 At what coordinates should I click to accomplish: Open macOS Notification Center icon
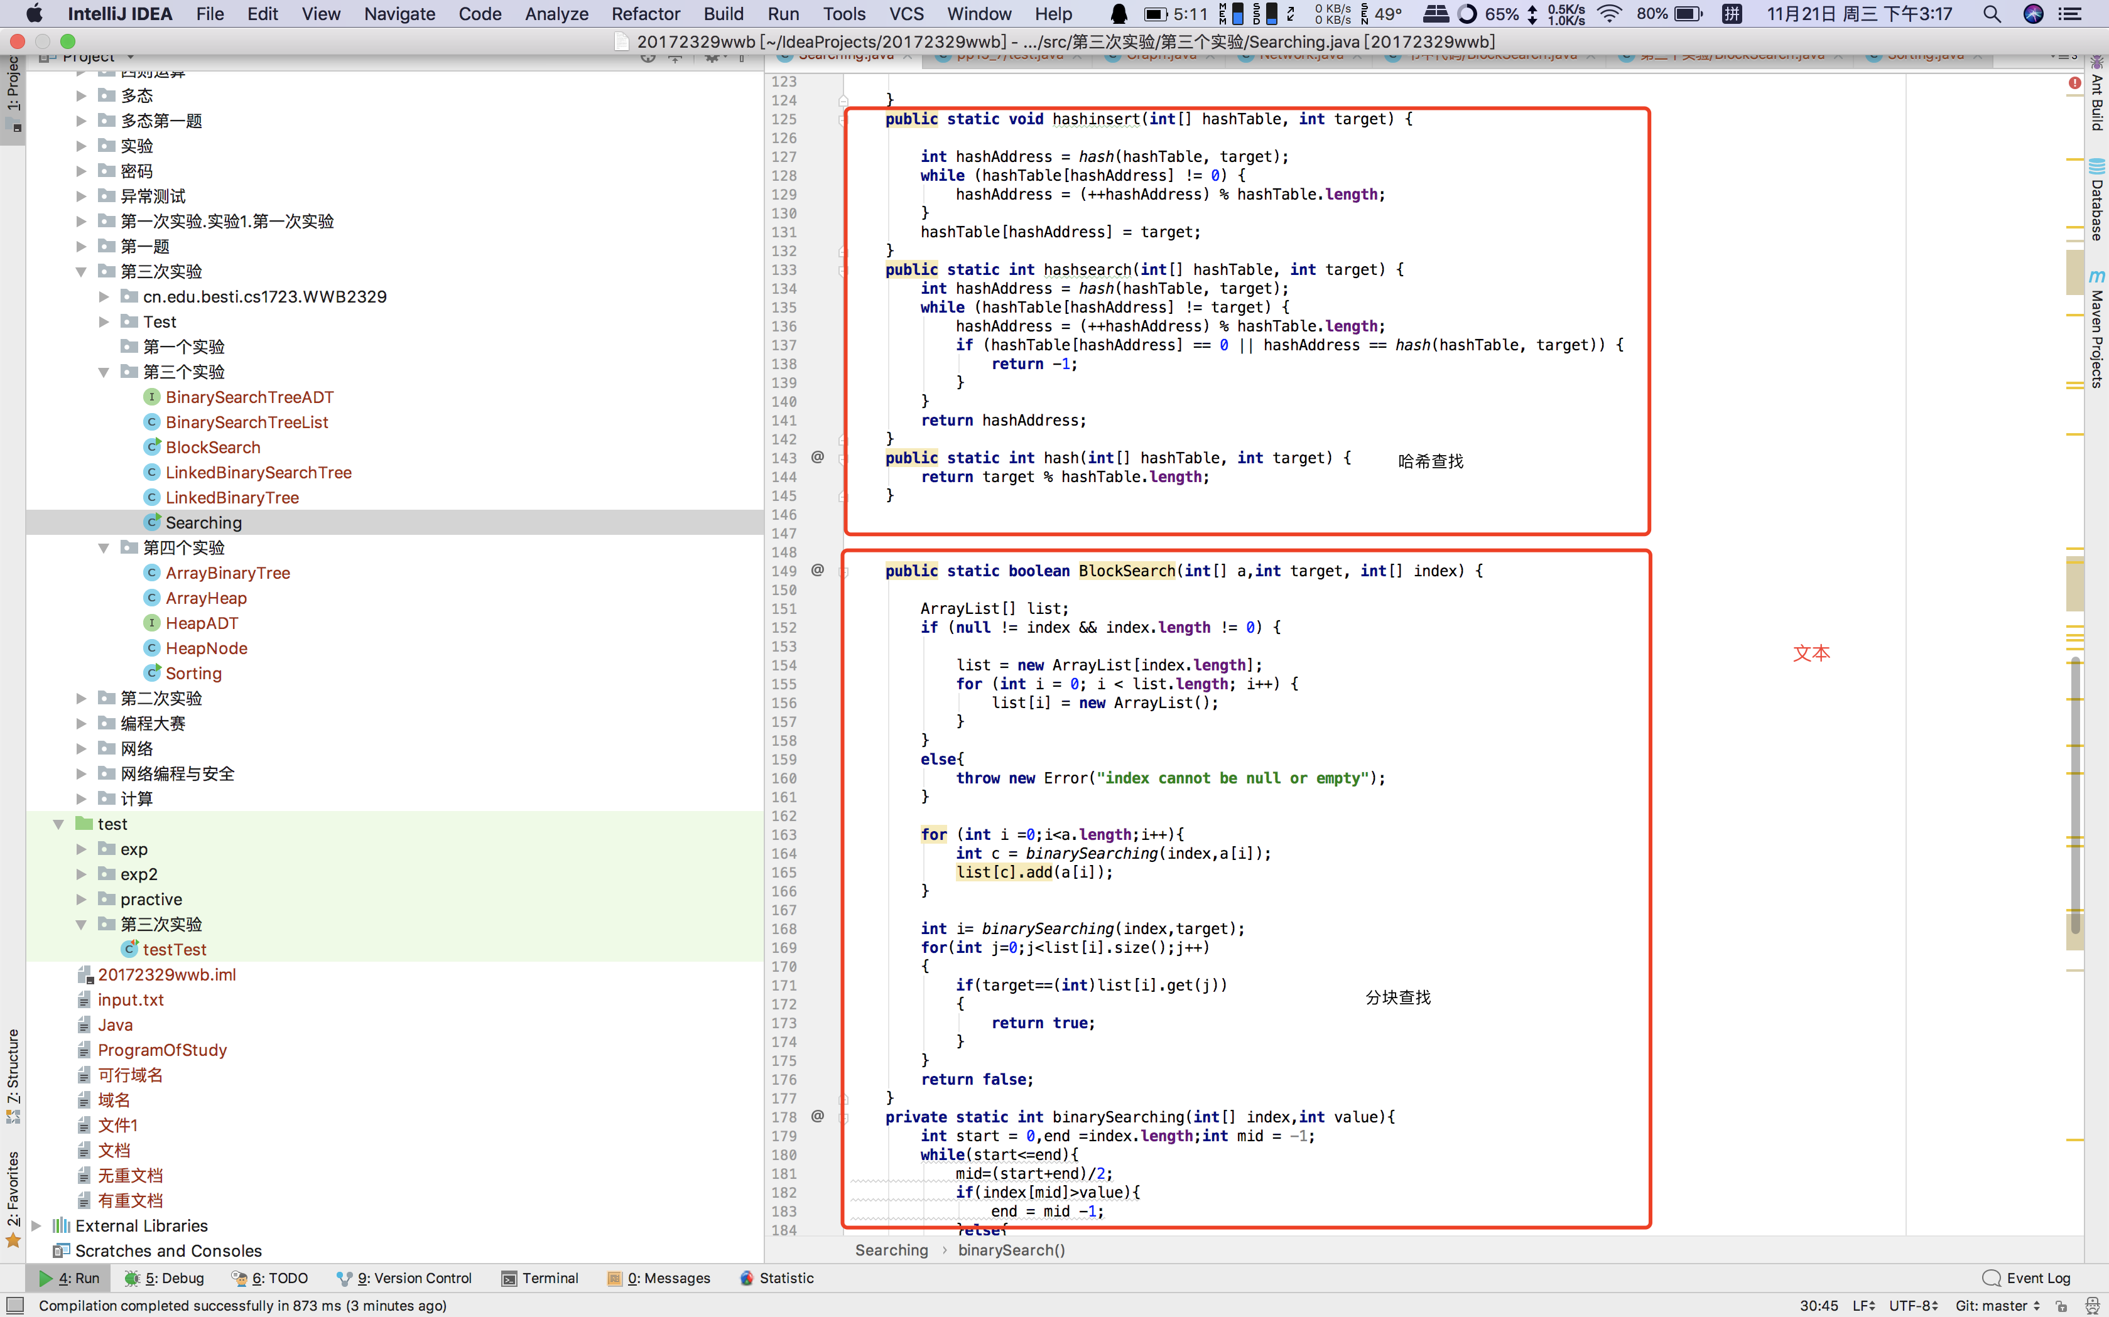click(x=2071, y=14)
